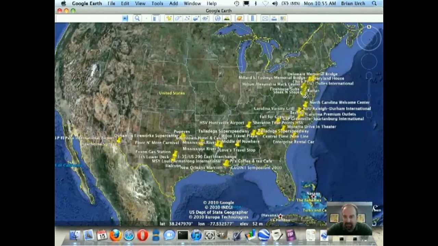Click the zoom slider on the right
This screenshot has width=438, height=246.
[369, 95]
